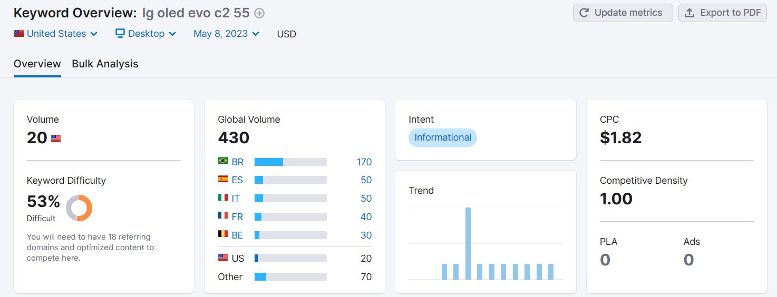The width and height of the screenshot is (777, 297).
Task: Add keyword with the plus circle icon
Action: (x=259, y=13)
